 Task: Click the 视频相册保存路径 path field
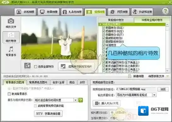pos(136,89)
